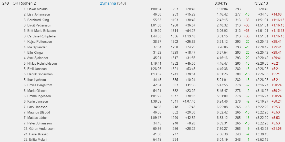Select Pavel Krasko's leg 24 entry
Image resolution: width=285 pixels, height=142 pixels.
[x=36, y=134]
